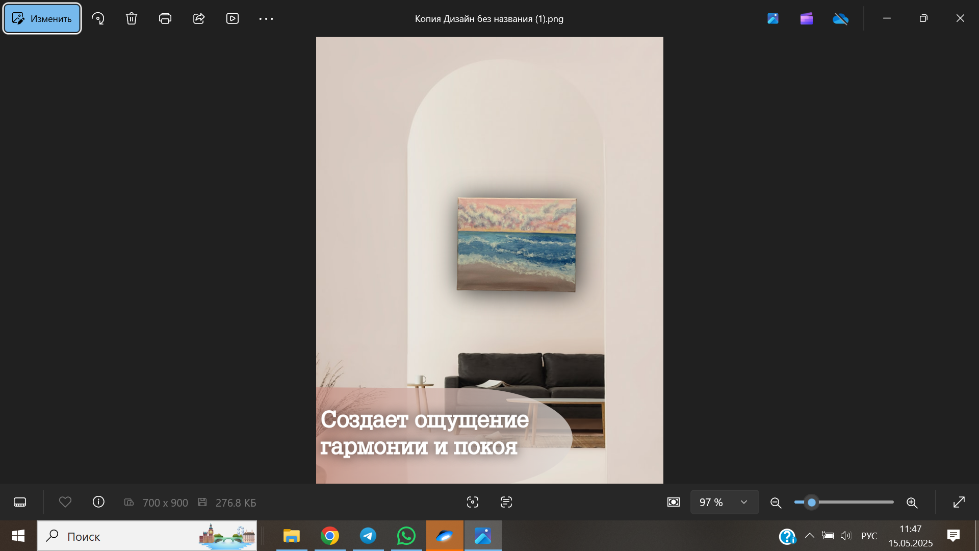Restore down the Photos window

923,18
